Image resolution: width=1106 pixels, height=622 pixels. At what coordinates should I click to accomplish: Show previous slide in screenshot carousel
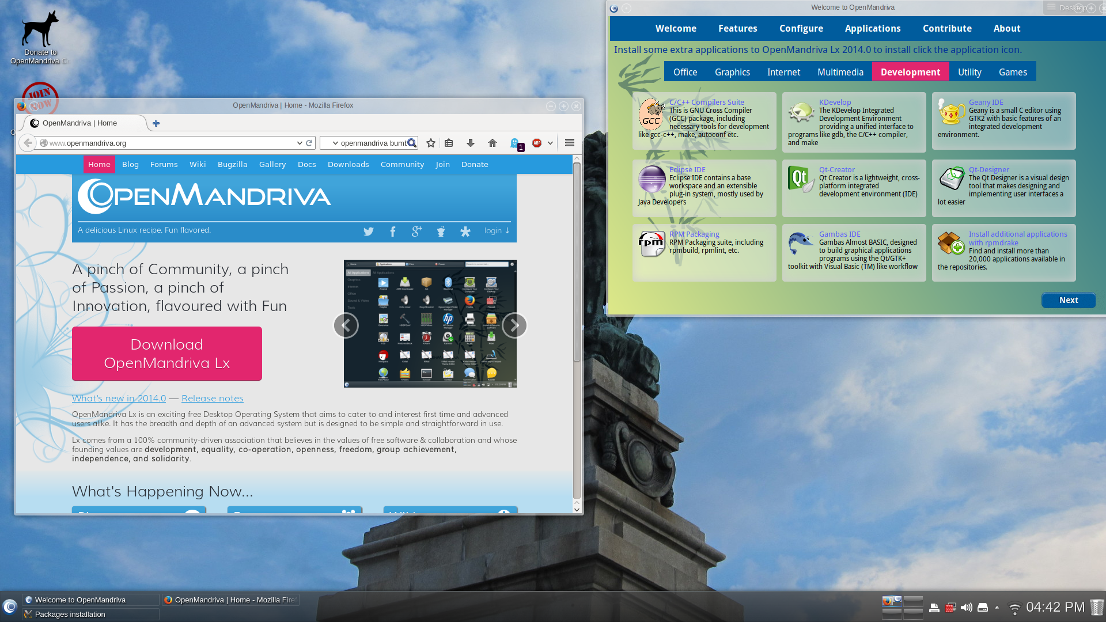(x=346, y=325)
